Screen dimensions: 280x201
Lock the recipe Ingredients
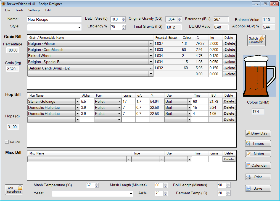click(14, 189)
